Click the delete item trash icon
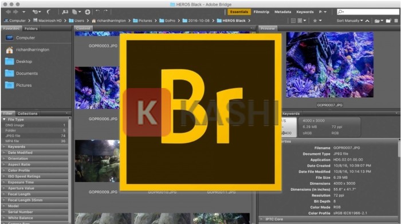 tap(396, 21)
